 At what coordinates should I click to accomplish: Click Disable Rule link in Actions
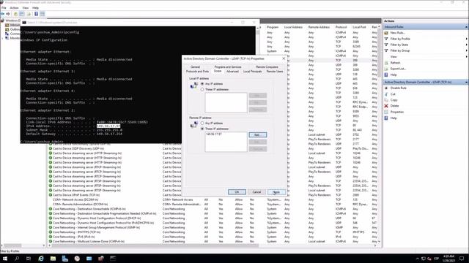click(399, 88)
